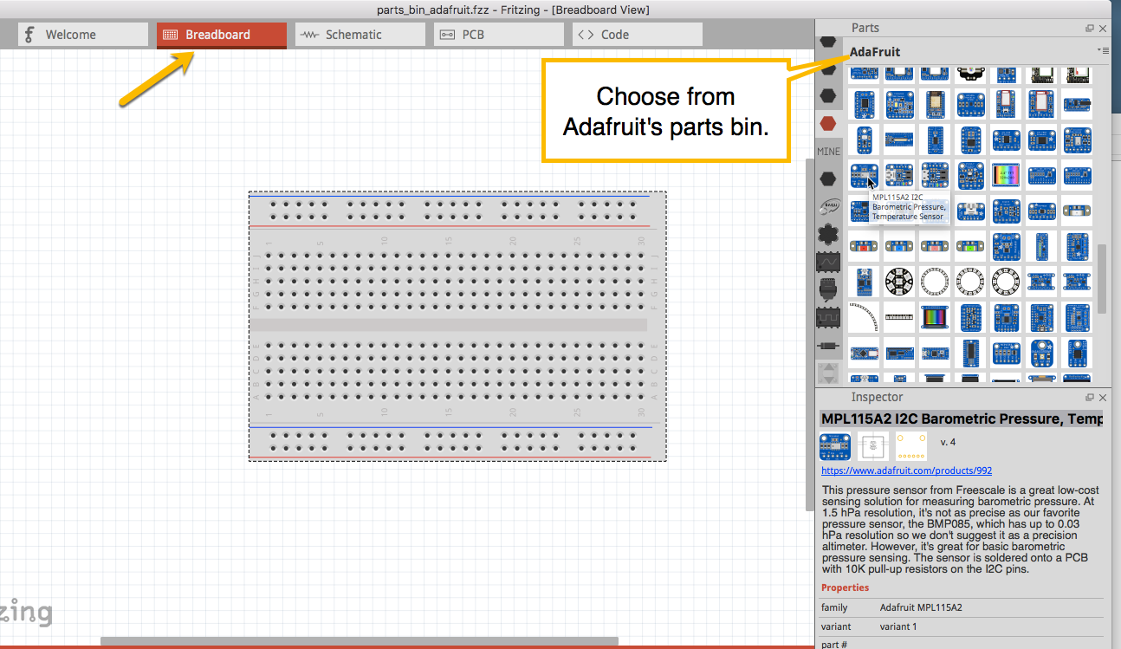Select the wide rainbow screen part

tap(935, 317)
